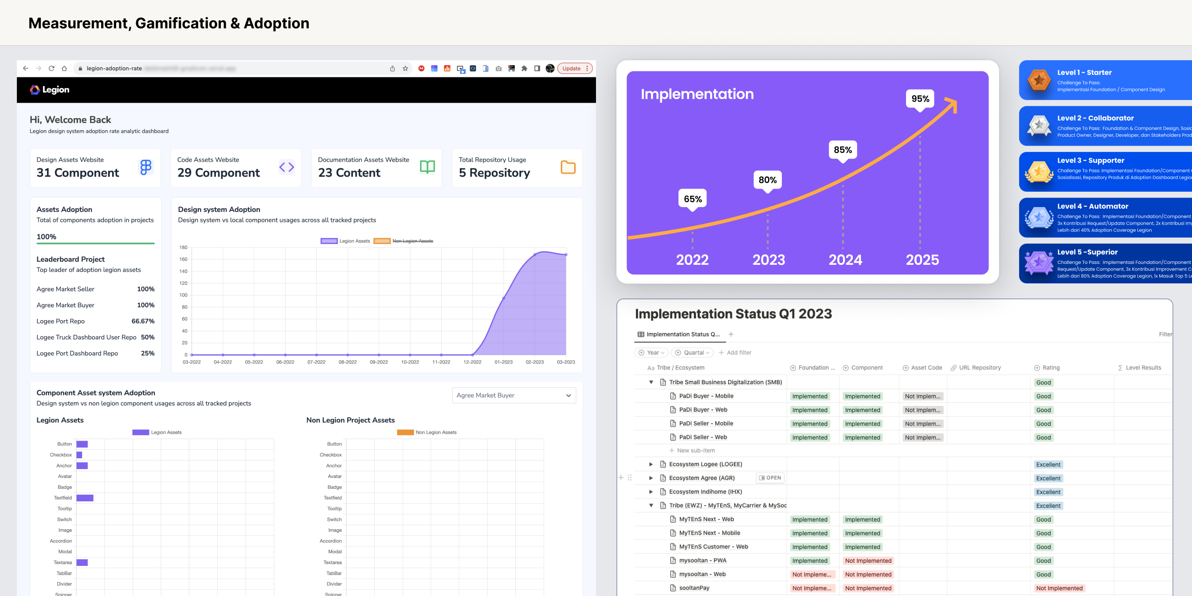Click the browser back arrow

point(25,68)
